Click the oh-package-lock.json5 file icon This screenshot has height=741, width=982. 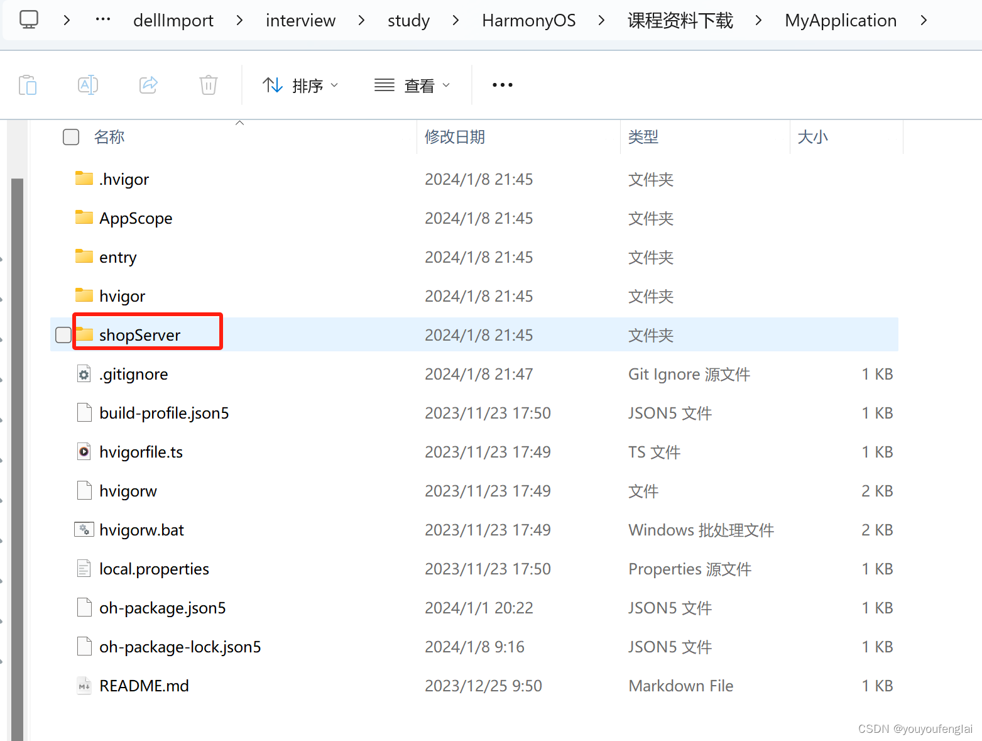click(x=84, y=647)
